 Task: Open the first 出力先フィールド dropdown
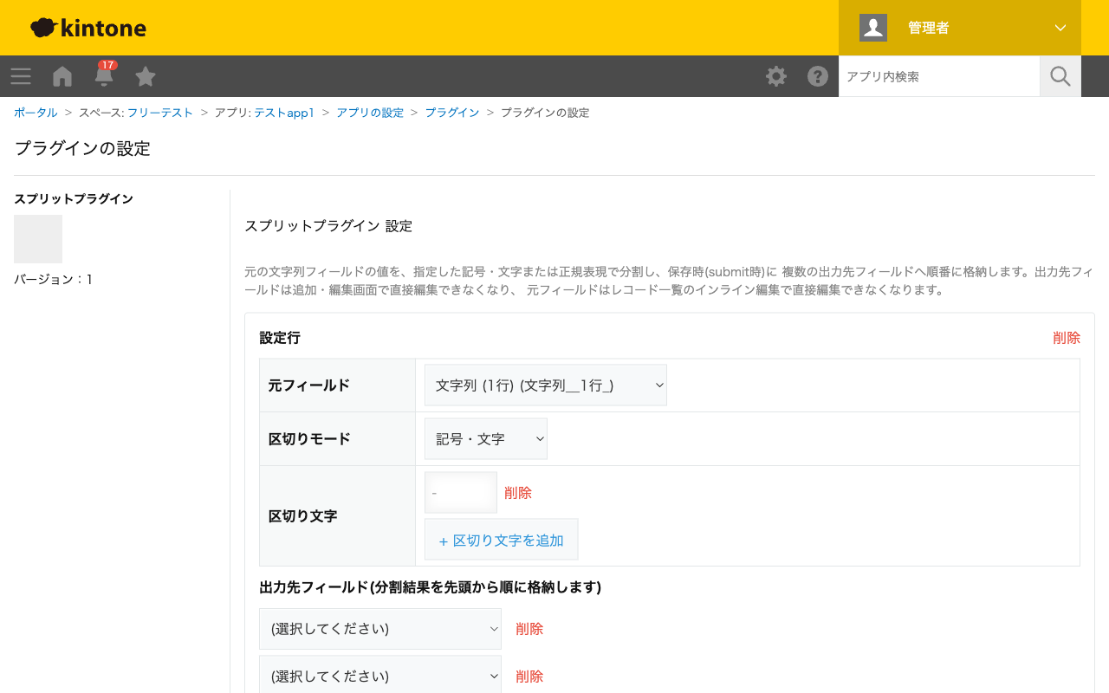point(380,629)
